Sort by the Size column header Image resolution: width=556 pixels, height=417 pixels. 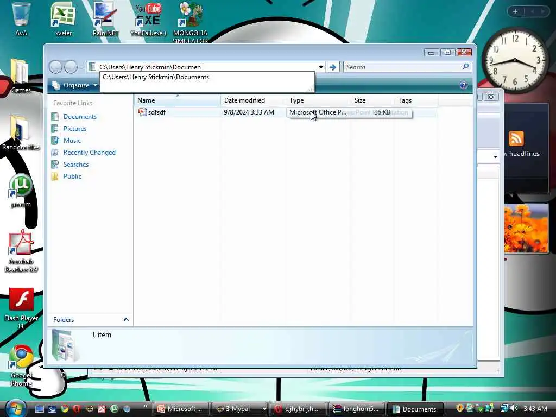click(372, 100)
